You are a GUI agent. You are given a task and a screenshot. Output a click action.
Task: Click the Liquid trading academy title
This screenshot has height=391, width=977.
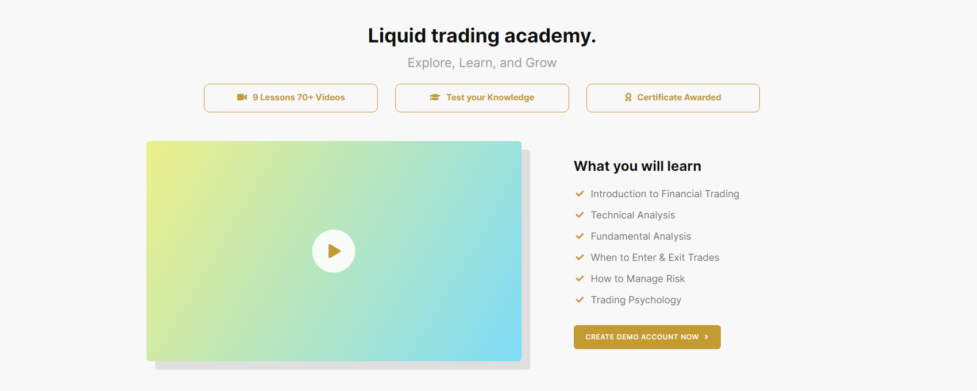coord(481,36)
